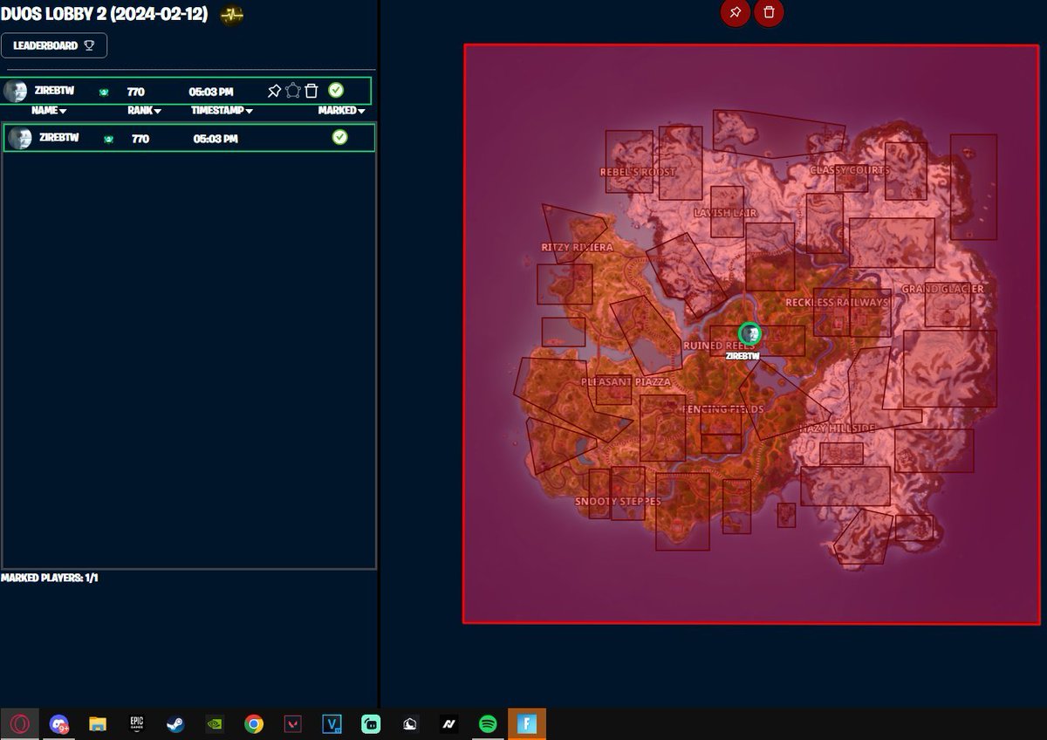Screen dimensions: 1047x740
Task: Click the Marked Players: 1/1 status text
Action: (50, 578)
